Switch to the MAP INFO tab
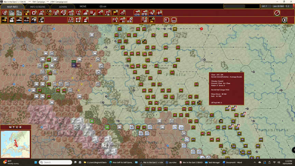 tap(12, 6)
